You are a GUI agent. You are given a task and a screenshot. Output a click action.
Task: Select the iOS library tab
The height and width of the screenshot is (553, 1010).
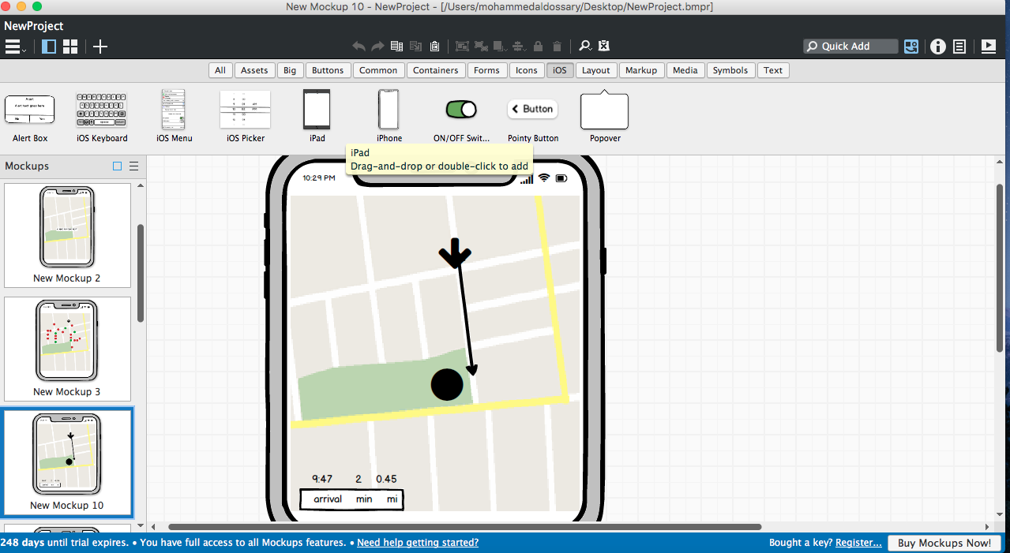pyautogui.click(x=560, y=70)
